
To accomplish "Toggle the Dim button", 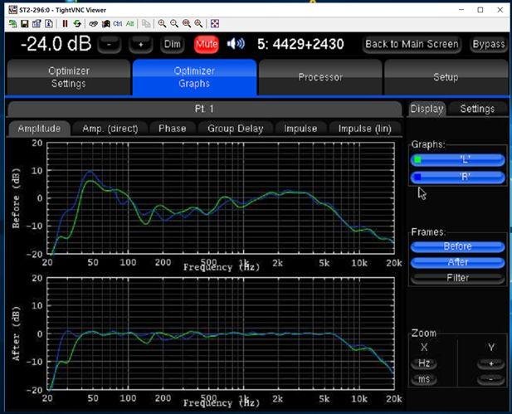I will tap(172, 44).
